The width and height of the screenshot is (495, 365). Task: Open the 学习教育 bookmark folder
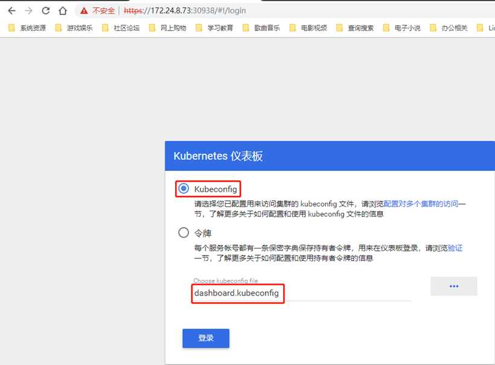(x=214, y=28)
